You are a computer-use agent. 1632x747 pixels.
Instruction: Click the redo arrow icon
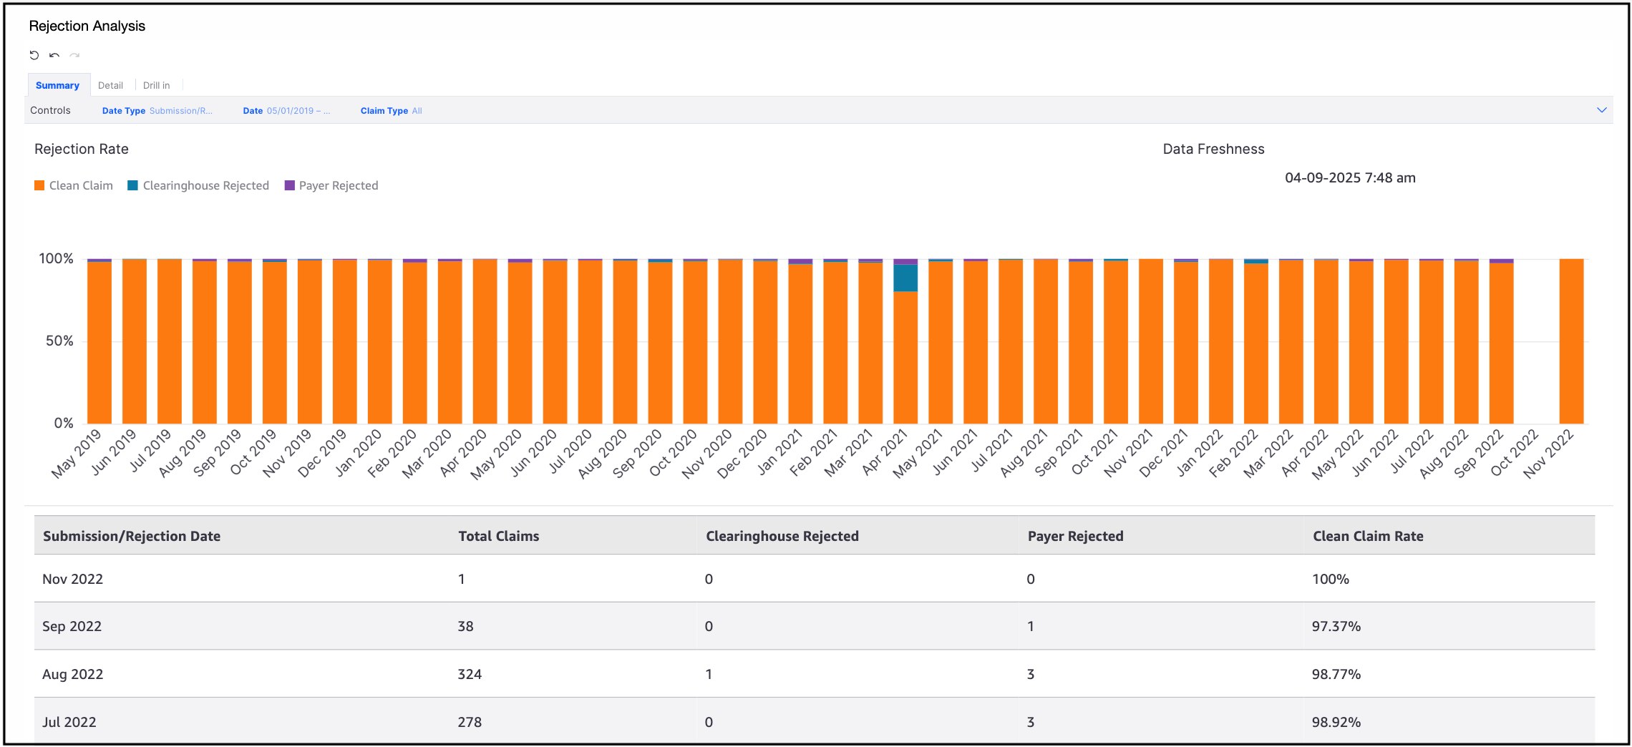tap(74, 55)
